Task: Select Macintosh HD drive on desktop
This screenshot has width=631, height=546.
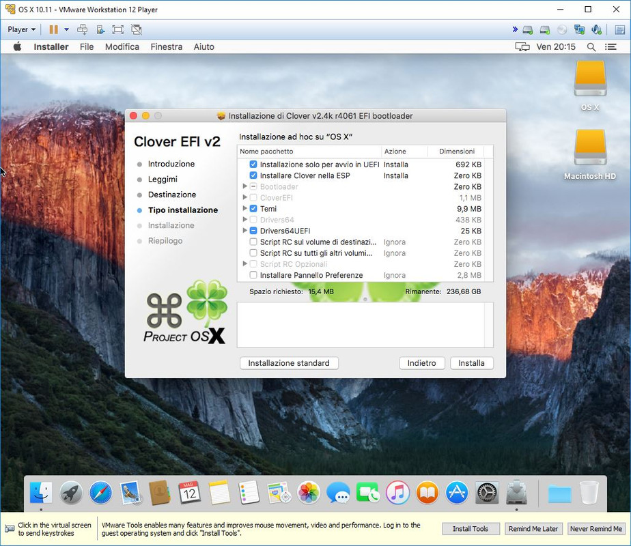Action: [x=590, y=147]
